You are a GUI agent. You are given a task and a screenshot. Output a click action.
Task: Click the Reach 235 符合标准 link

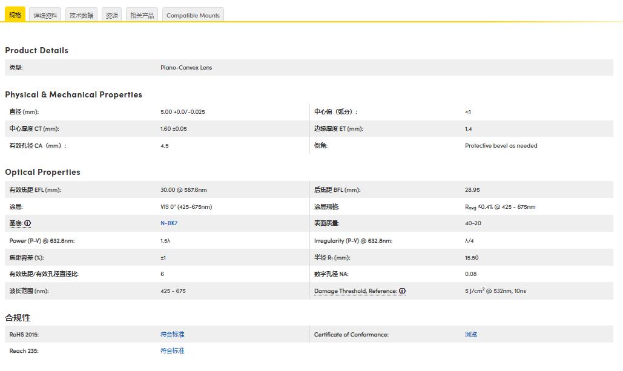point(173,350)
